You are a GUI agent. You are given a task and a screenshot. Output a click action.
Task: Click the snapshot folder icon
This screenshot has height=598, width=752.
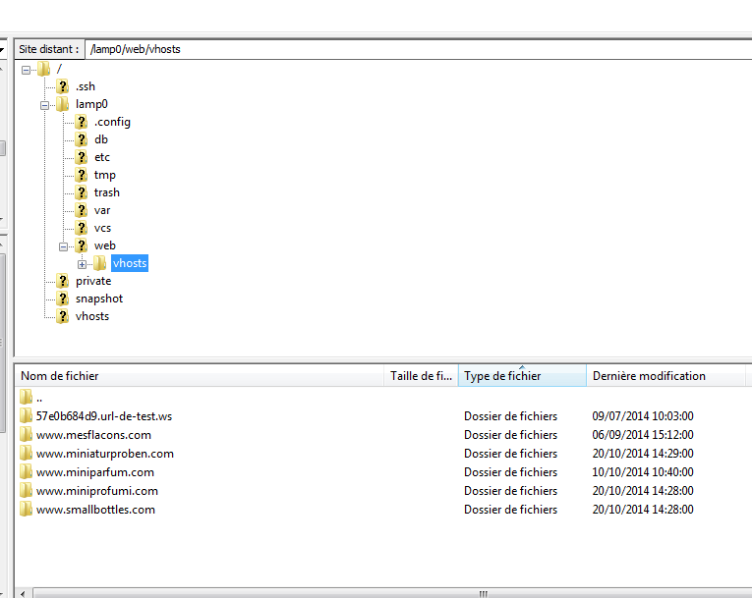click(x=62, y=299)
